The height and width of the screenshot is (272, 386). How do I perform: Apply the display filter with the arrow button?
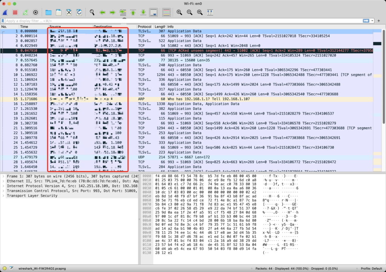tap(366, 21)
